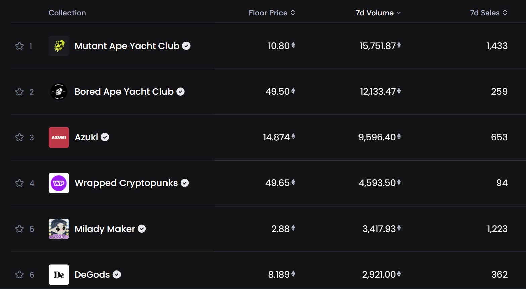Click verified badge next to Milady Maker
This screenshot has height=289, width=526.
pos(142,229)
